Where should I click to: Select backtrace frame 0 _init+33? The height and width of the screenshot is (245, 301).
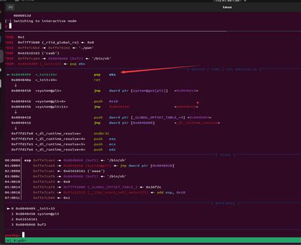pyautogui.click(x=31, y=209)
